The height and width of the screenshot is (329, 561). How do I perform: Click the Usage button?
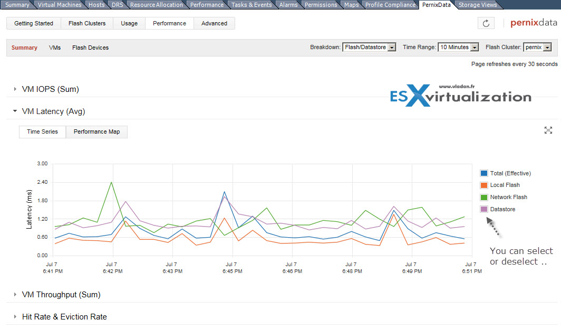pos(129,23)
